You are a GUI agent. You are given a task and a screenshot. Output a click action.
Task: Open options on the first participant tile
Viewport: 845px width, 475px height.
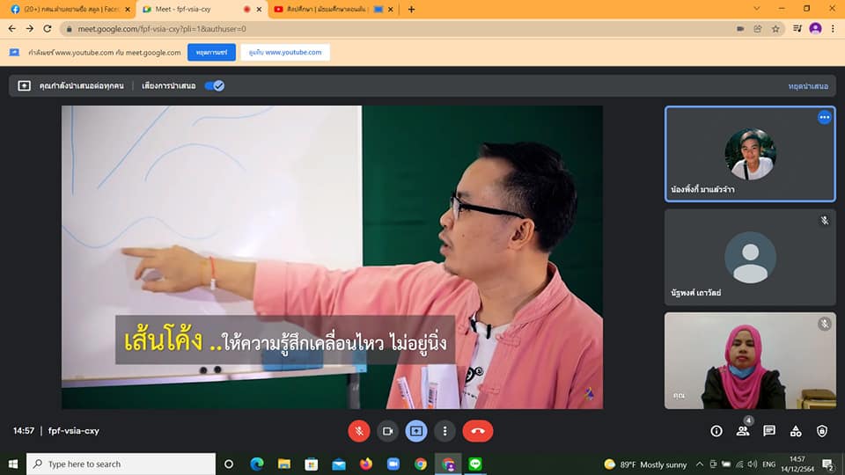click(824, 117)
